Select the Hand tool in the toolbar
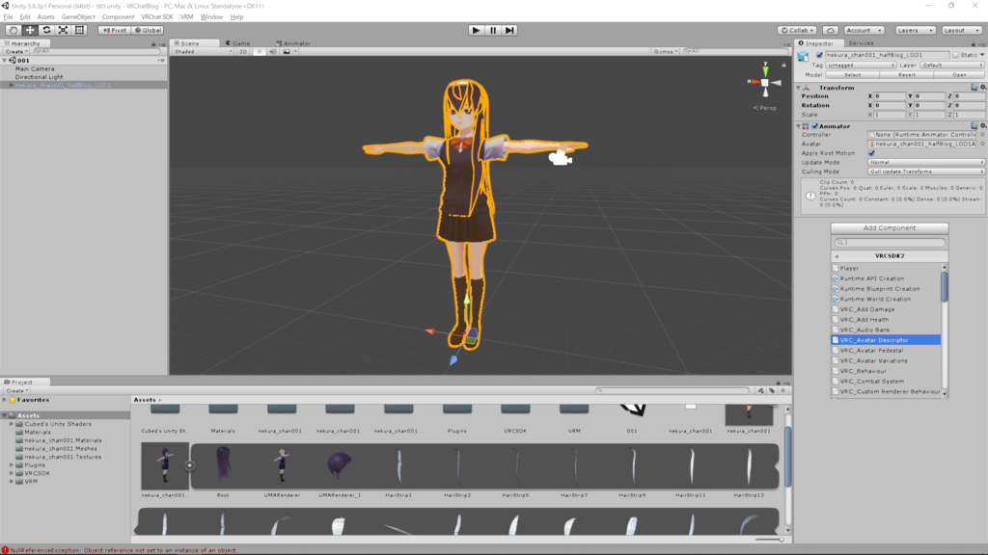The height and width of the screenshot is (555, 988). (x=13, y=30)
